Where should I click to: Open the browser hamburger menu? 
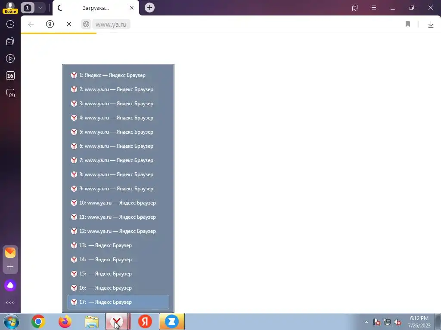pyautogui.click(x=374, y=8)
